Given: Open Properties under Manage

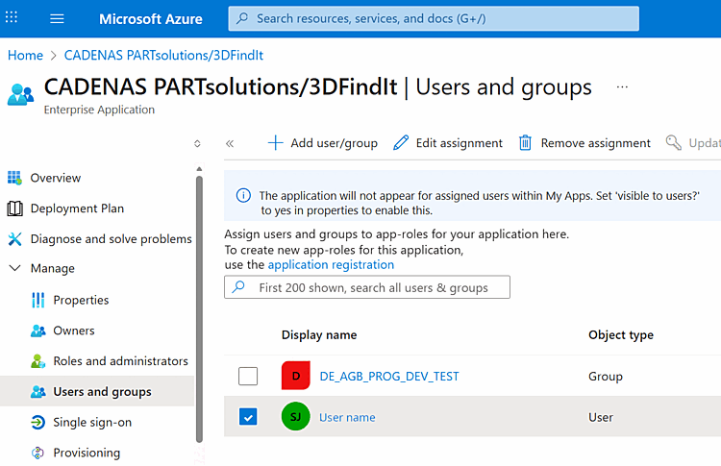Looking at the screenshot, I should pyautogui.click(x=81, y=300).
